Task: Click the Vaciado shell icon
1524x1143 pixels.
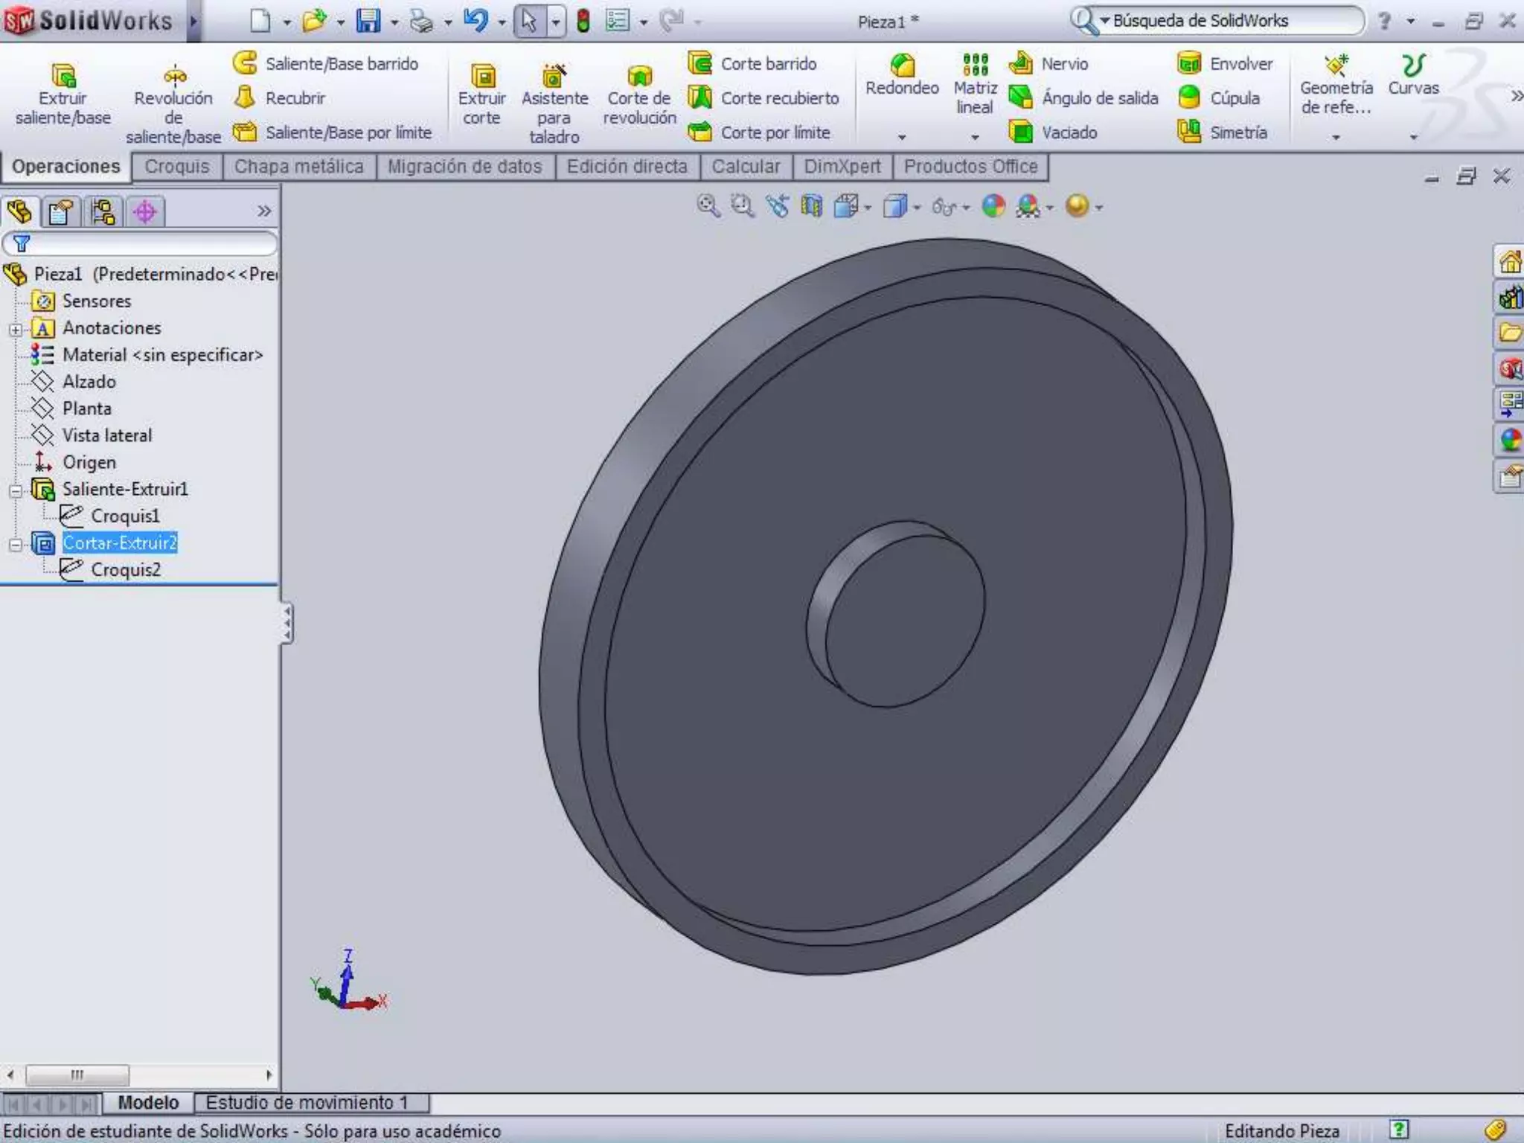Action: click(1021, 132)
